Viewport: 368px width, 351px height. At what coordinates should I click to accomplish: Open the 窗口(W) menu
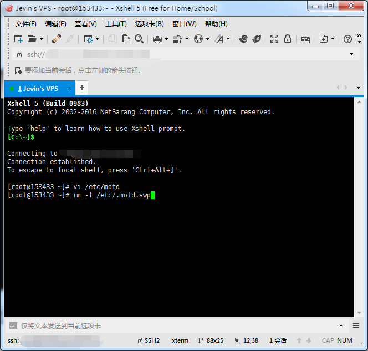tap(184, 24)
